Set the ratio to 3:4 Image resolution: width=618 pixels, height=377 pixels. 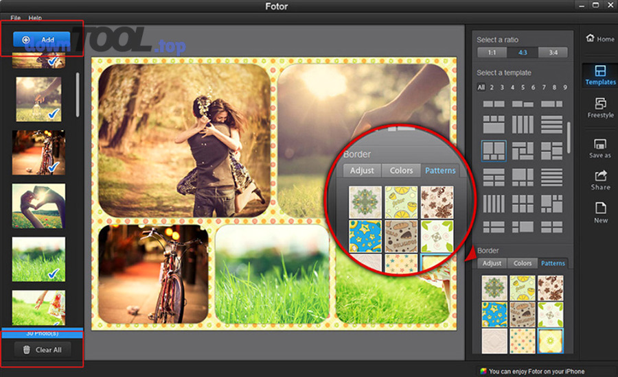point(552,53)
